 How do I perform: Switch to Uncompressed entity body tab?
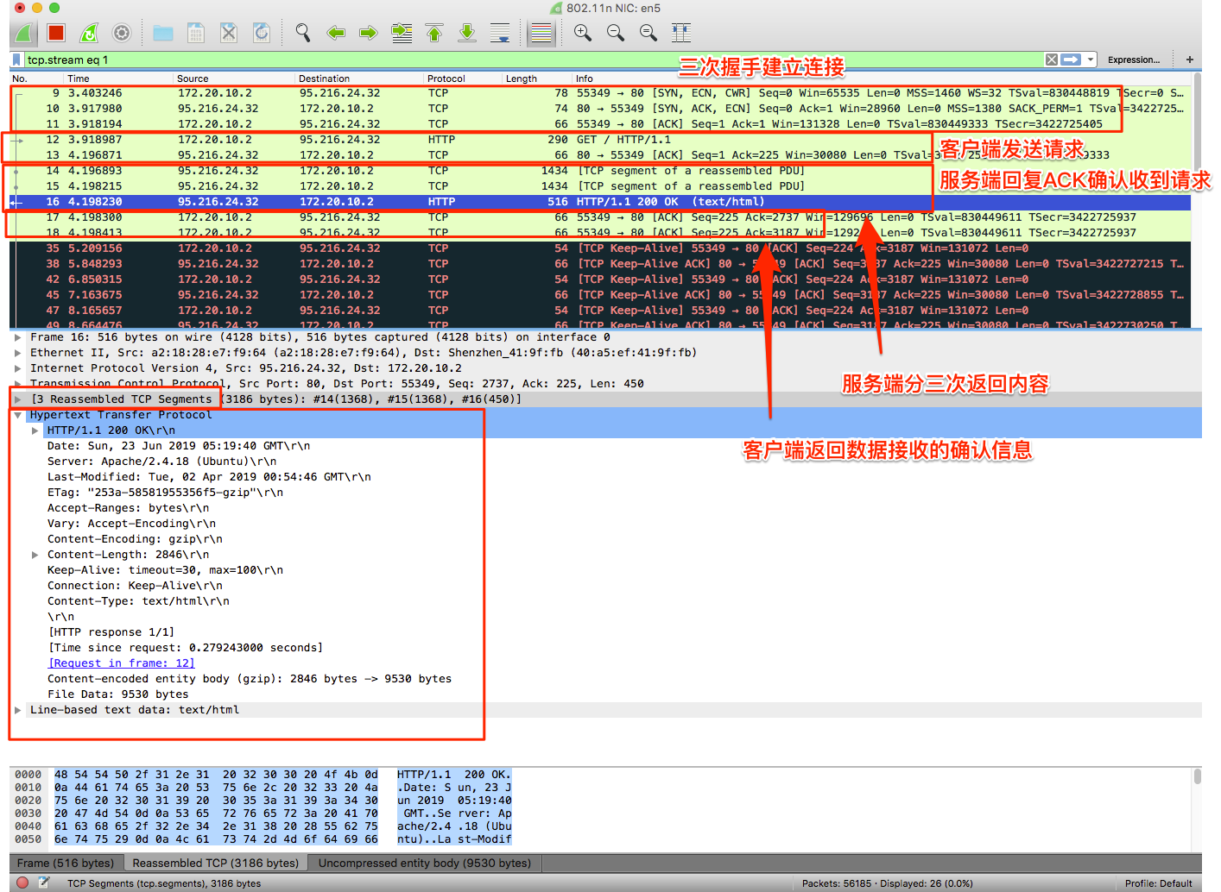(425, 863)
